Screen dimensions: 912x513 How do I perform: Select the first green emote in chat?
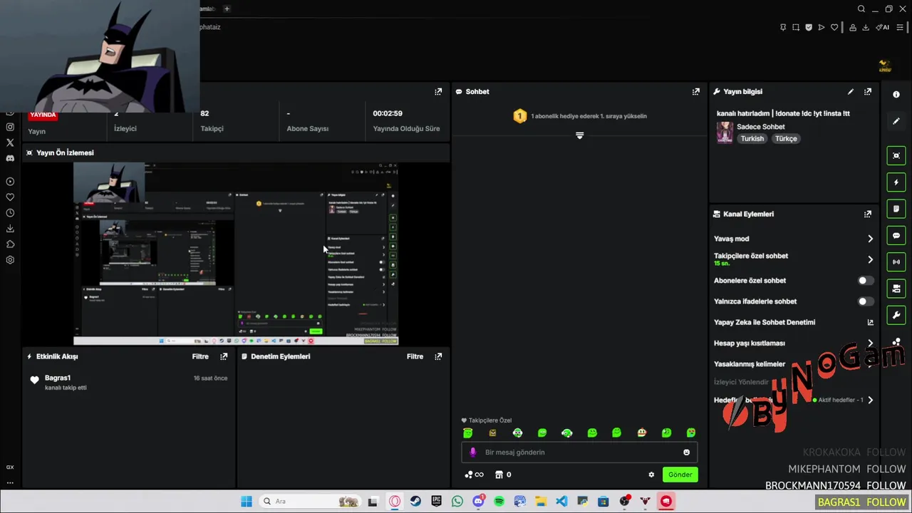[x=467, y=432]
